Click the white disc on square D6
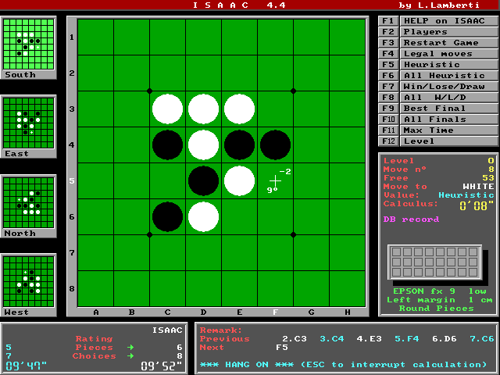This screenshot has height=375, width=500. pyautogui.click(x=203, y=217)
